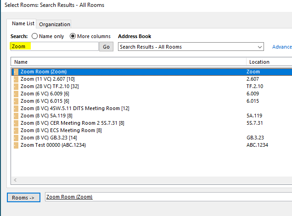Select the row Zoom (8 VC) GB.3.23 [14]
This screenshot has width=292, height=216.
click(152, 138)
